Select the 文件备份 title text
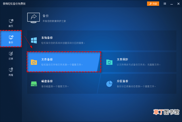This screenshot has height=122, width=182. tap(47, 59)
